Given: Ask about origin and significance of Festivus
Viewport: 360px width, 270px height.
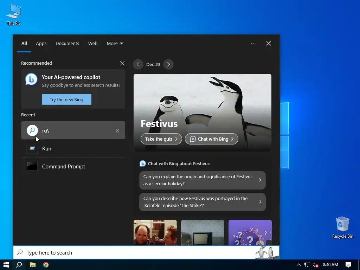Looking at the screenshot, I should (202, 180).
